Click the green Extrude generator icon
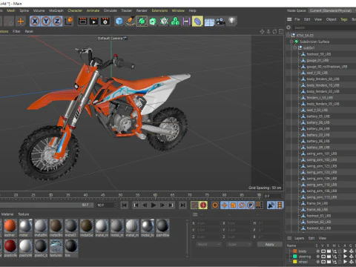Screen dimensions: 356x267 pos(153,22)
